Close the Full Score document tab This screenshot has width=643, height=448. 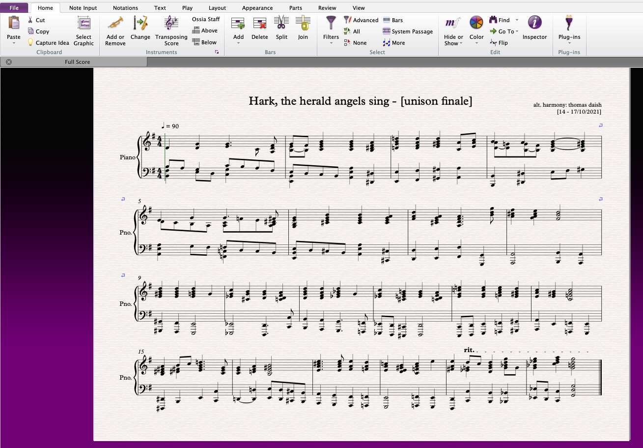click(x=9, y=62)
